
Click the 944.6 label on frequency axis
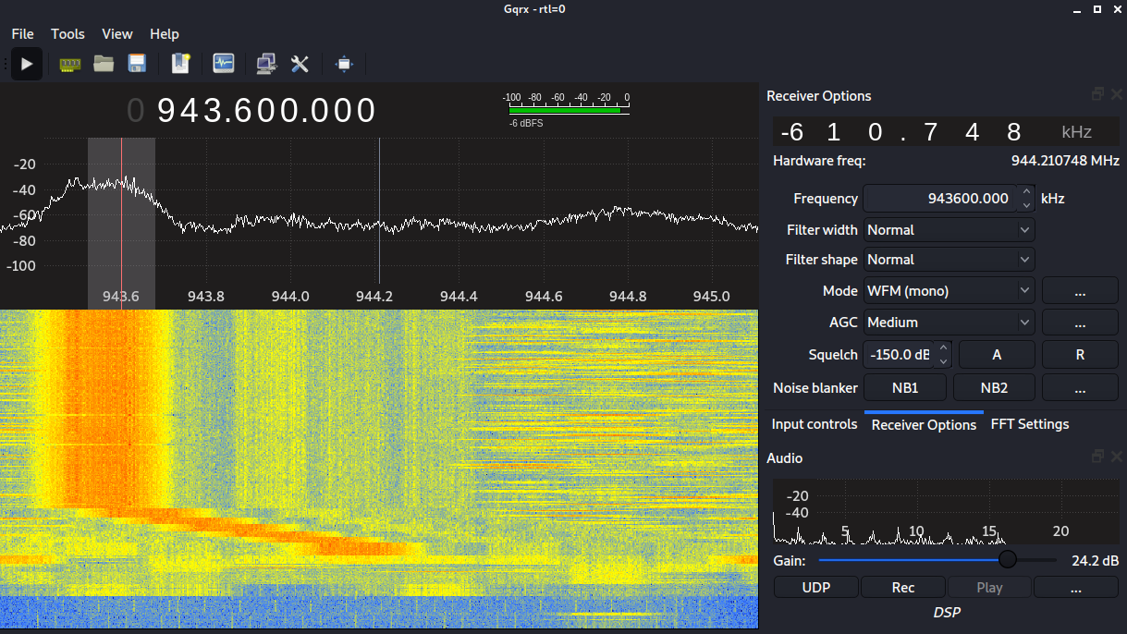(544, 297)
